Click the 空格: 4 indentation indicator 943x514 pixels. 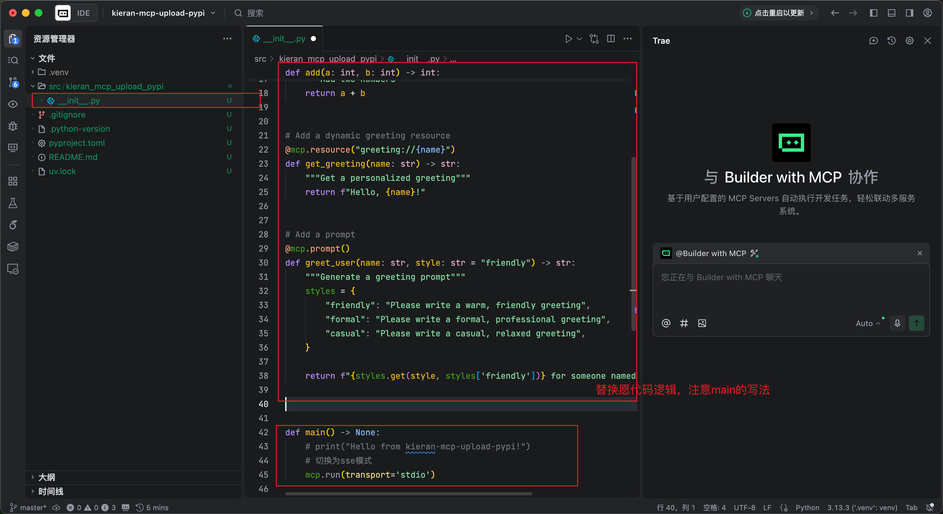(714, 507)
